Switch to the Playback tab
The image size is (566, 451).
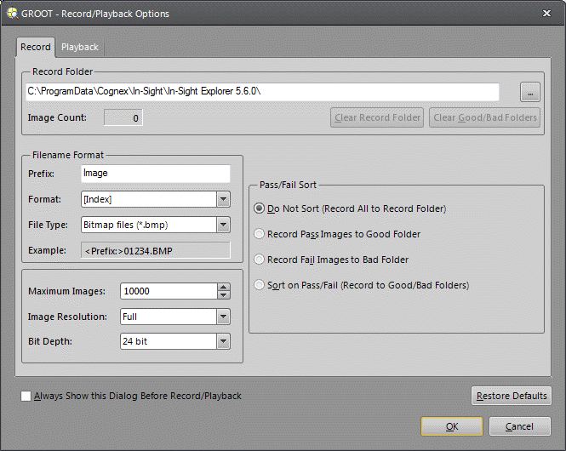79,47
